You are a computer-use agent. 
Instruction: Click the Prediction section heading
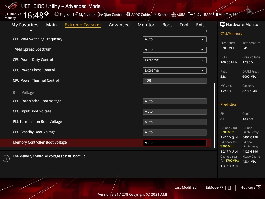(229, 104)
